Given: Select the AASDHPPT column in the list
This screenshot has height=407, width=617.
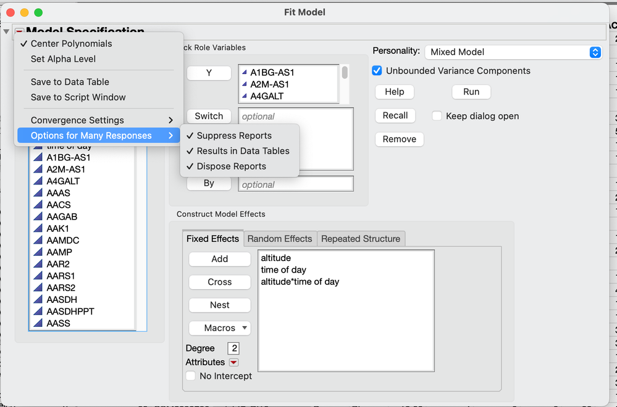Looking at the screenshot, I should click(70, 311).
